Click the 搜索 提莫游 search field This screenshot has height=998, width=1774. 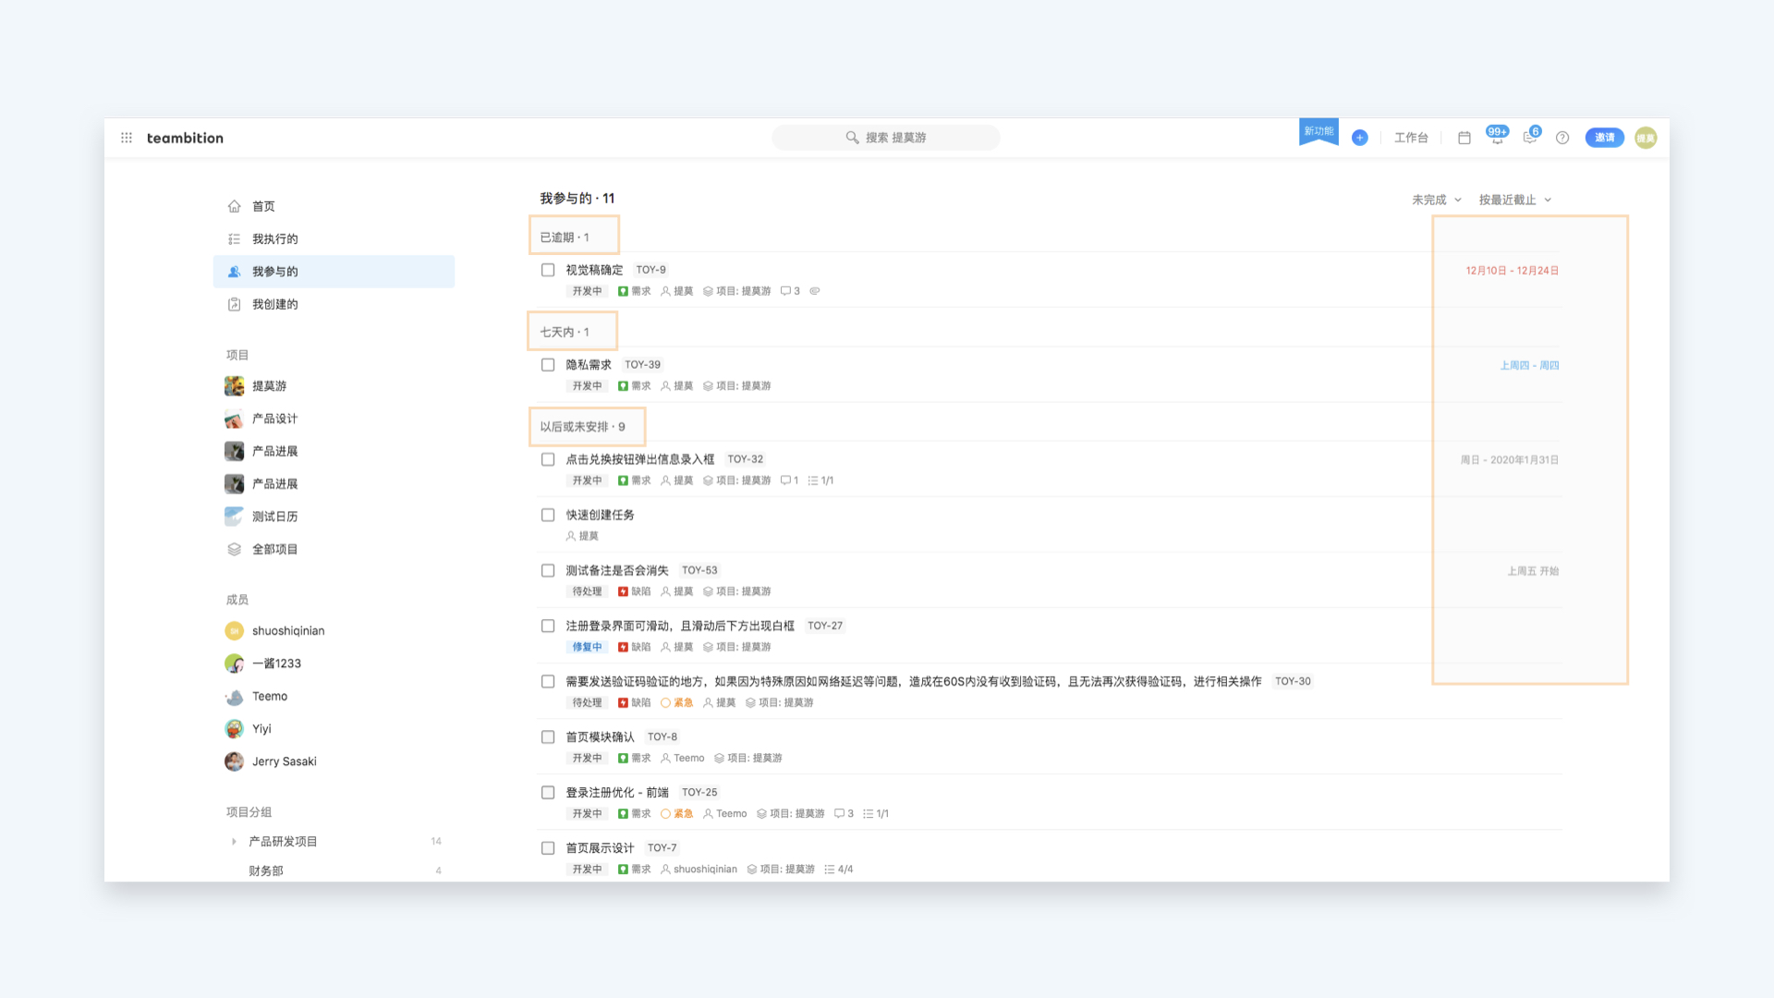coord(886,138)
